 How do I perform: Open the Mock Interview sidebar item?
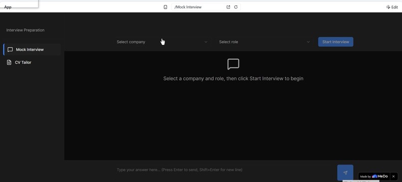[x=32, y=50]
